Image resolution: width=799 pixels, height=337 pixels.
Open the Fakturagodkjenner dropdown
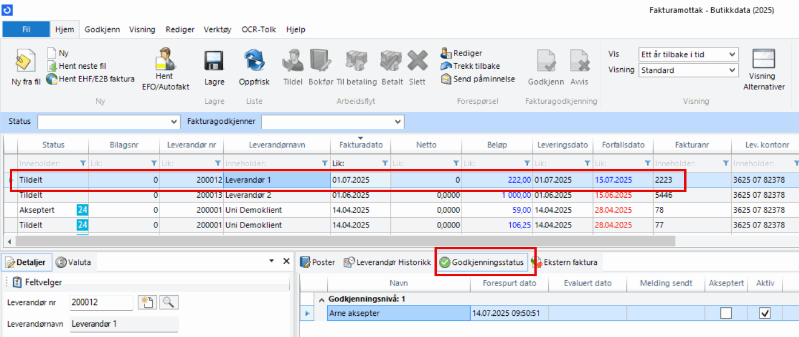pos(398,122)
